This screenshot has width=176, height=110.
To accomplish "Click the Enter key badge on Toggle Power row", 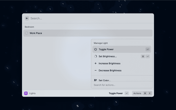I will (148, 50).
